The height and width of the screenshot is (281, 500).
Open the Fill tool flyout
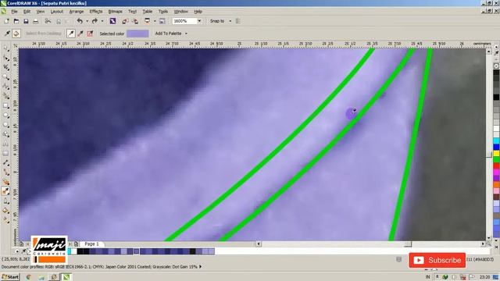(x=5, y=211)
